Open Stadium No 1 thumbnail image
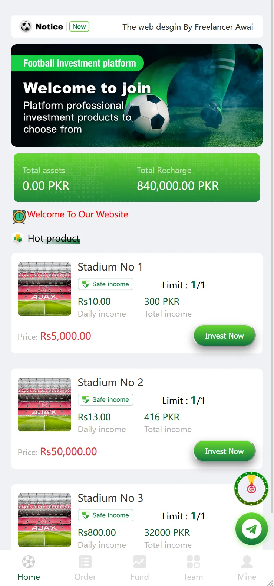 pyautogui.click(x=44, y=289)
